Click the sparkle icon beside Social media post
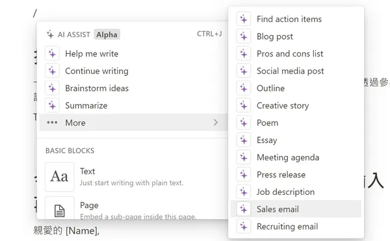 [x=244, y=71]
